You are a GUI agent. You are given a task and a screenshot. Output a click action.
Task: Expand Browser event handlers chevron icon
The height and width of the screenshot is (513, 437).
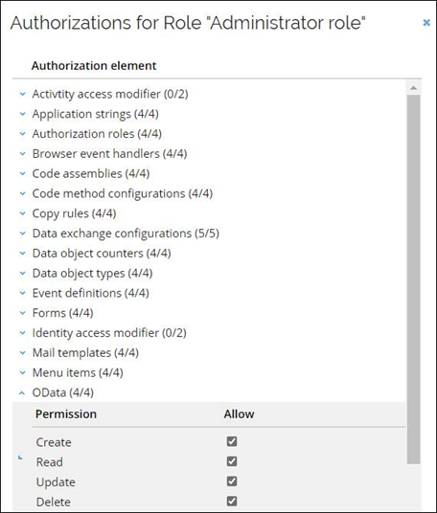(x=22, y=154)
